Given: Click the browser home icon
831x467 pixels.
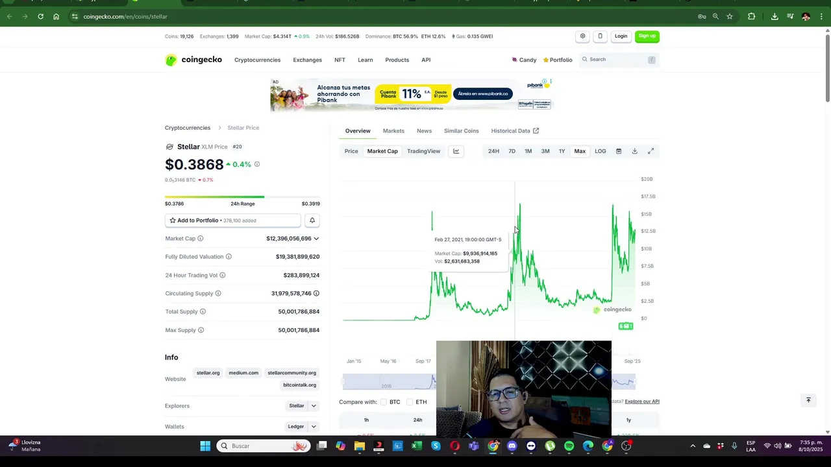Looking at the screenshot, I should tap(56, 16).
